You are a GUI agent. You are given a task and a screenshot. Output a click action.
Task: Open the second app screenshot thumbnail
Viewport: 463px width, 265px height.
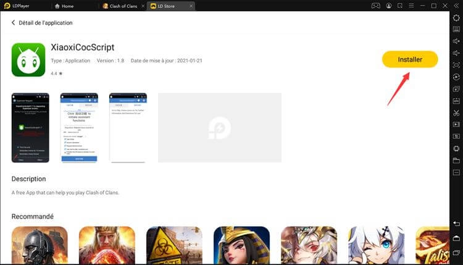coord(79,127)
